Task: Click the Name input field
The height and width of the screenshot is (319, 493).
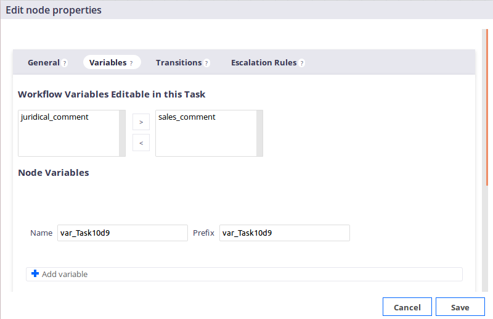Action: pyautogui.click(x=123, y=233)
